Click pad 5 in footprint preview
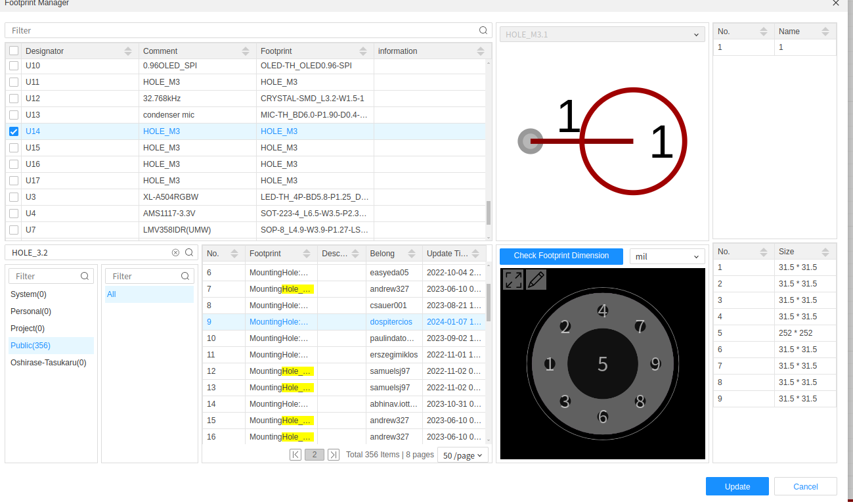Screen dimensions: 853x502 [x=603, y=364]
